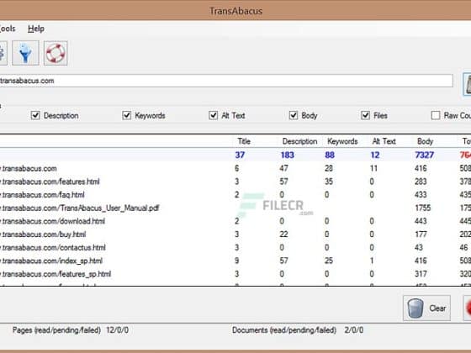The height and width of the screenshot is (353, 471).
Task: Sort by the Alt Text column header
Action: tap(384, 141)
